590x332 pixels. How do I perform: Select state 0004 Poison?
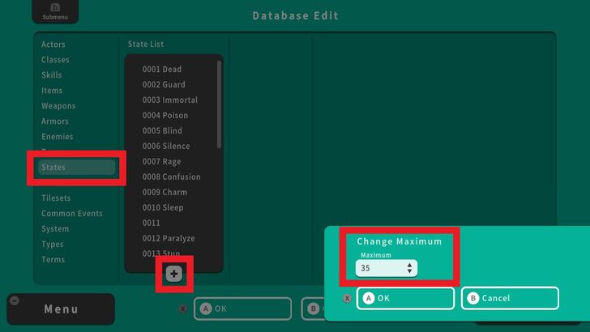point(165,116)
